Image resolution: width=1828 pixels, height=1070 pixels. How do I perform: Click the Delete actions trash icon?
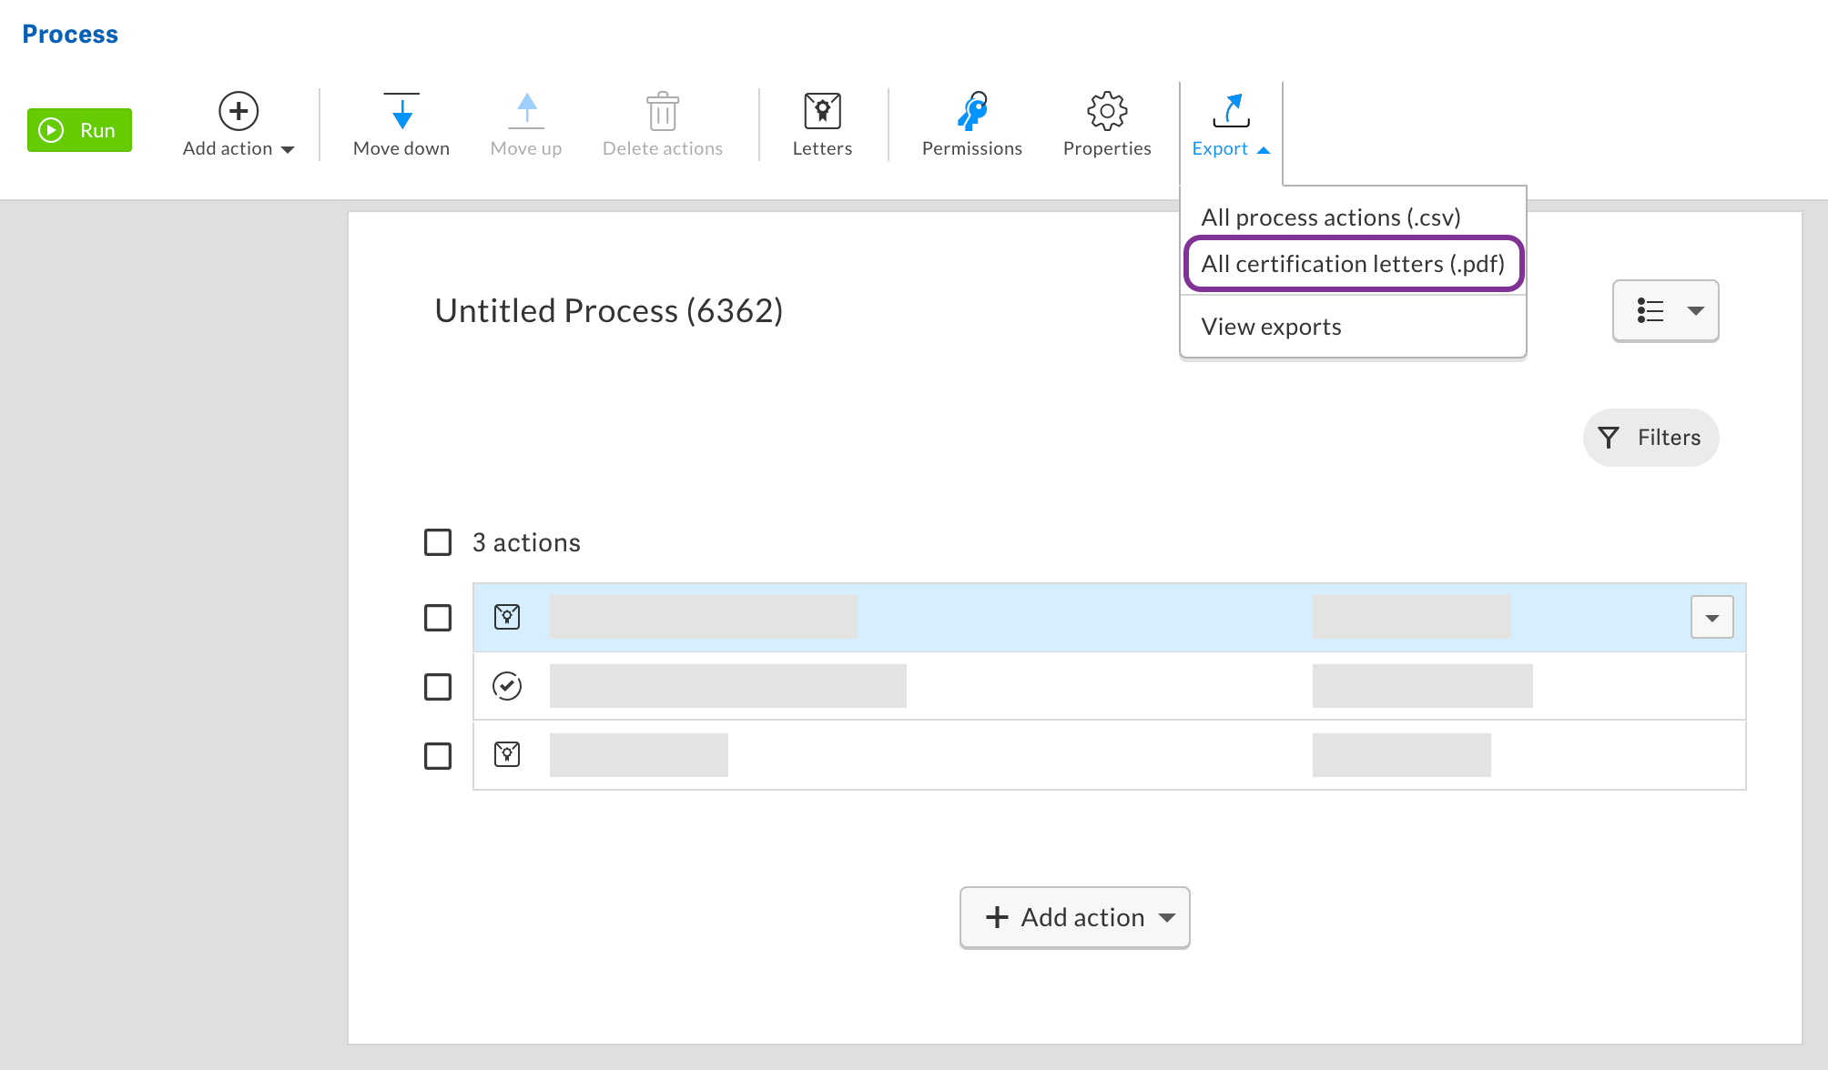coord(663,112)
